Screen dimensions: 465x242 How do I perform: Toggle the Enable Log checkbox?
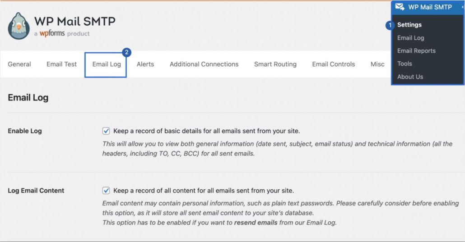106,131
